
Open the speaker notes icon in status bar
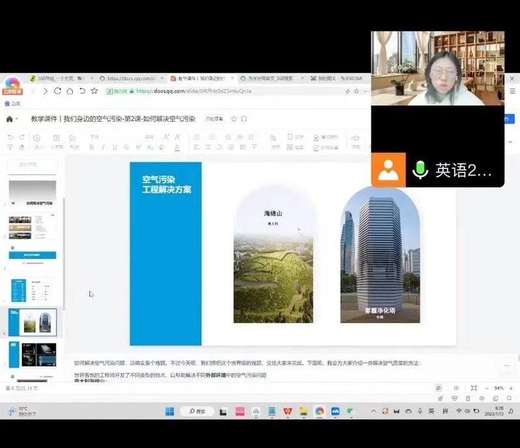click(439, 388)
